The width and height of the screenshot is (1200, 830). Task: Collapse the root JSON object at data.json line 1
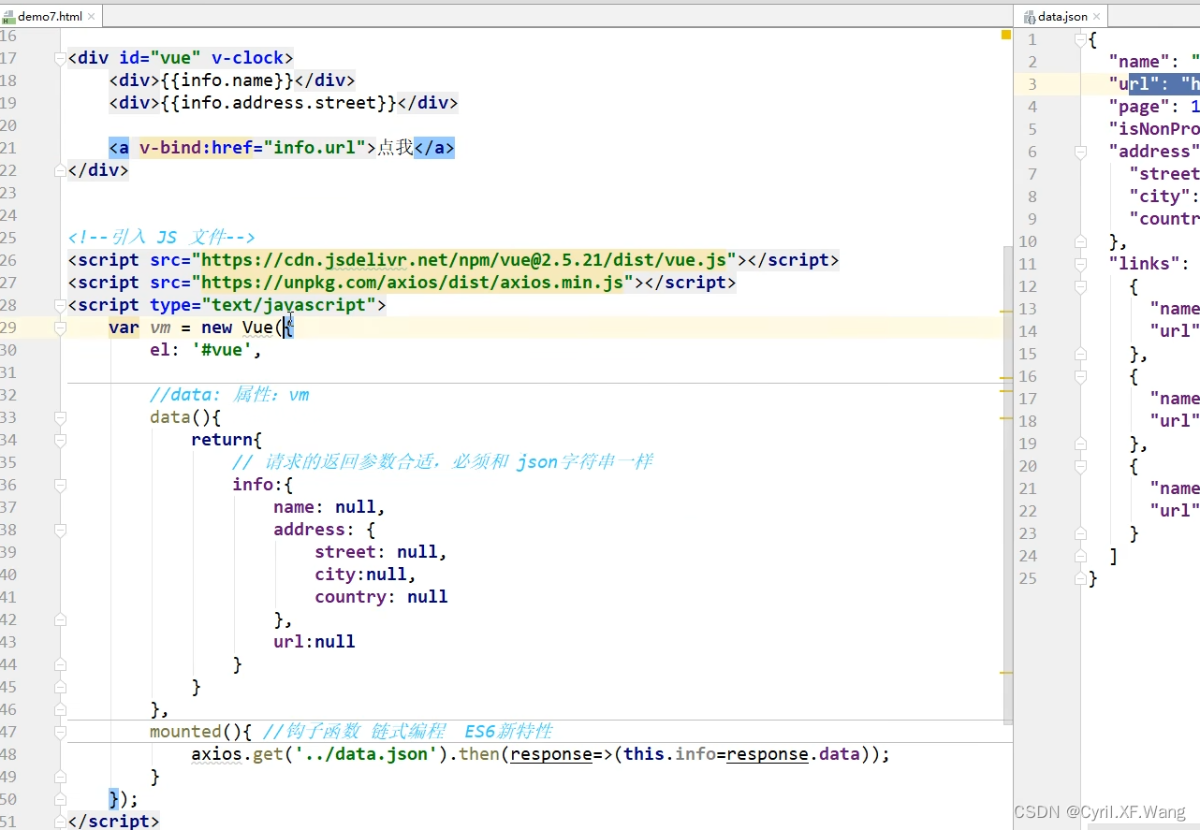click(x=1080, y=39)
